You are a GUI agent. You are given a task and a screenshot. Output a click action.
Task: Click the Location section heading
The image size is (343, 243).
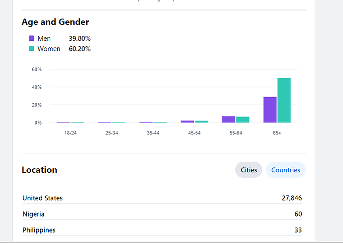(39, 170)
